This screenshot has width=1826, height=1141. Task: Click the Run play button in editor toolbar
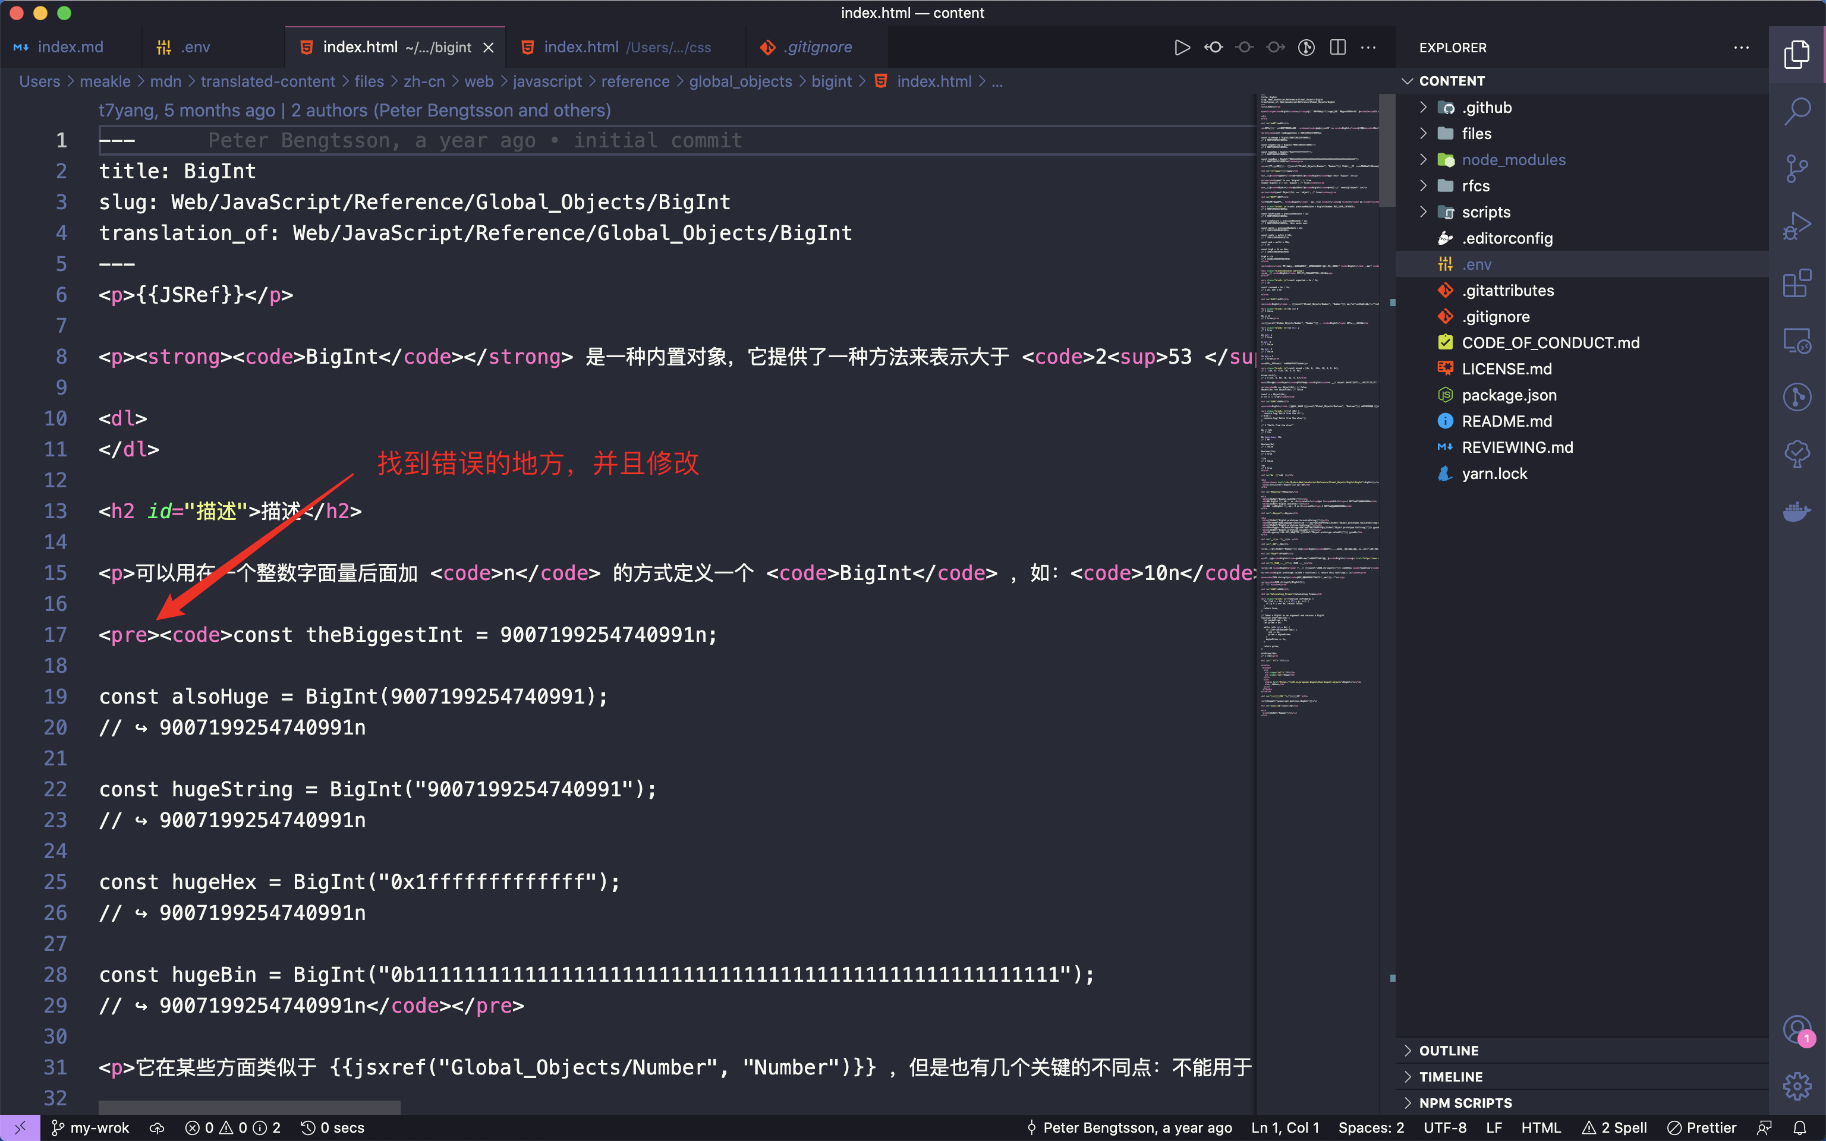1182,48
